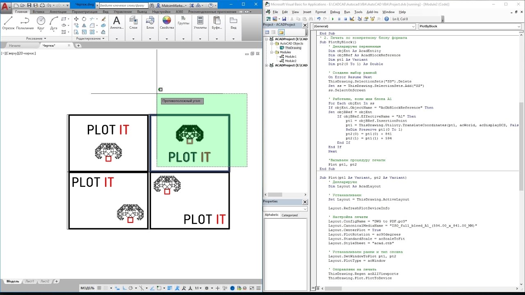Open annotation scale 1:1 dropdown
This screenshot has width=525, height=295.
(x=198, y=288)
